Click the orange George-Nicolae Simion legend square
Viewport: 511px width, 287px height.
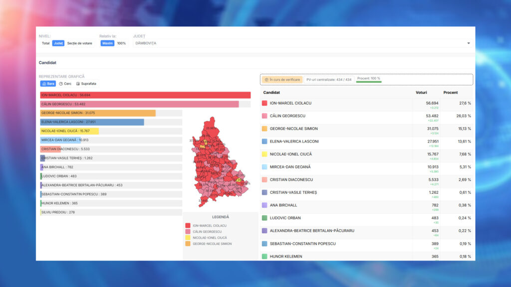(x=188, y=244)
